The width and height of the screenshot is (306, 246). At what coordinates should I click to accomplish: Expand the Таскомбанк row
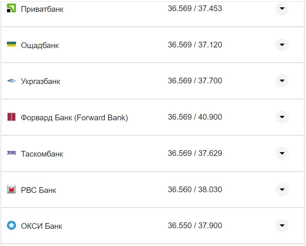click(281, 153)
